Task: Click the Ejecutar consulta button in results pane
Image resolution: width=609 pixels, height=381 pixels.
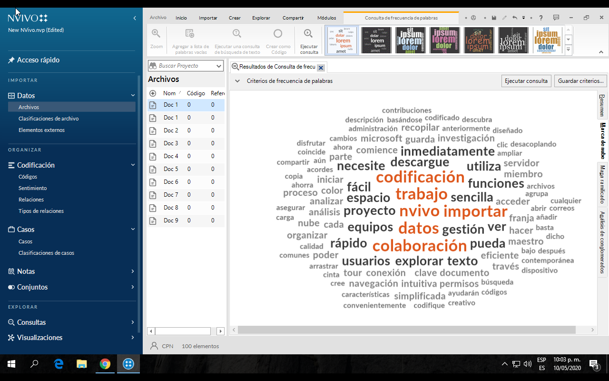Action: click(526, 81)
